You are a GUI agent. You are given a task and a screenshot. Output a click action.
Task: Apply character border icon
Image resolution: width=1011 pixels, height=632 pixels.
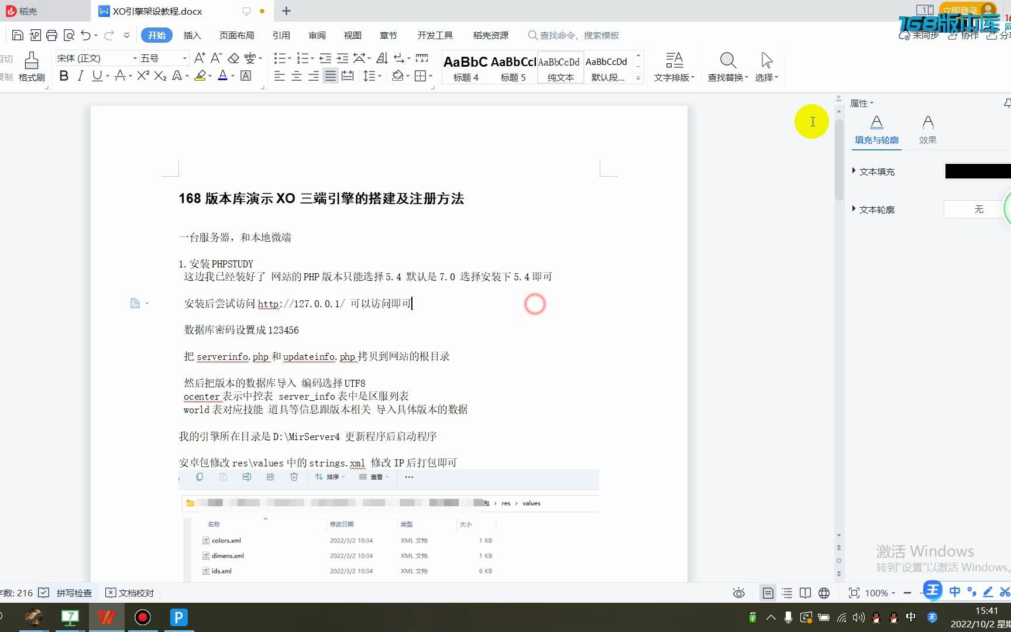[246, 75]
